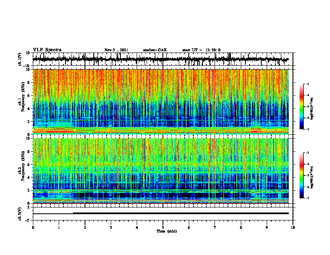Click inside the ch.1 spectrogram panel
This screenshot has height=255, width=330.
[160, 102]
